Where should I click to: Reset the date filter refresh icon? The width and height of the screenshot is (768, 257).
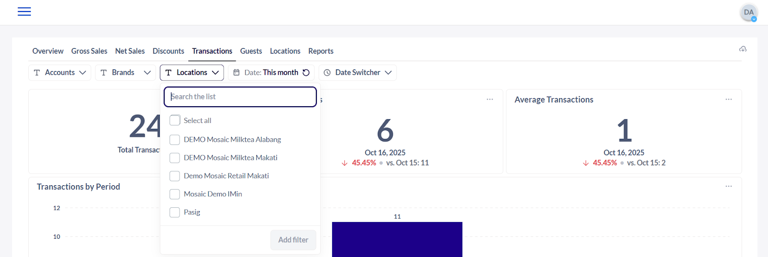[306, 73]
